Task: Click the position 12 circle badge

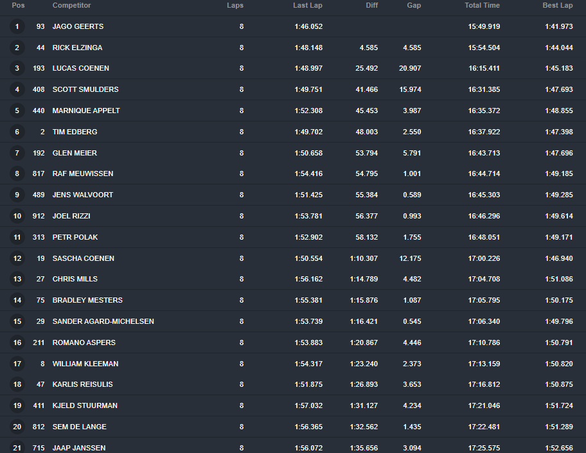Action: [x=17, y=258]
